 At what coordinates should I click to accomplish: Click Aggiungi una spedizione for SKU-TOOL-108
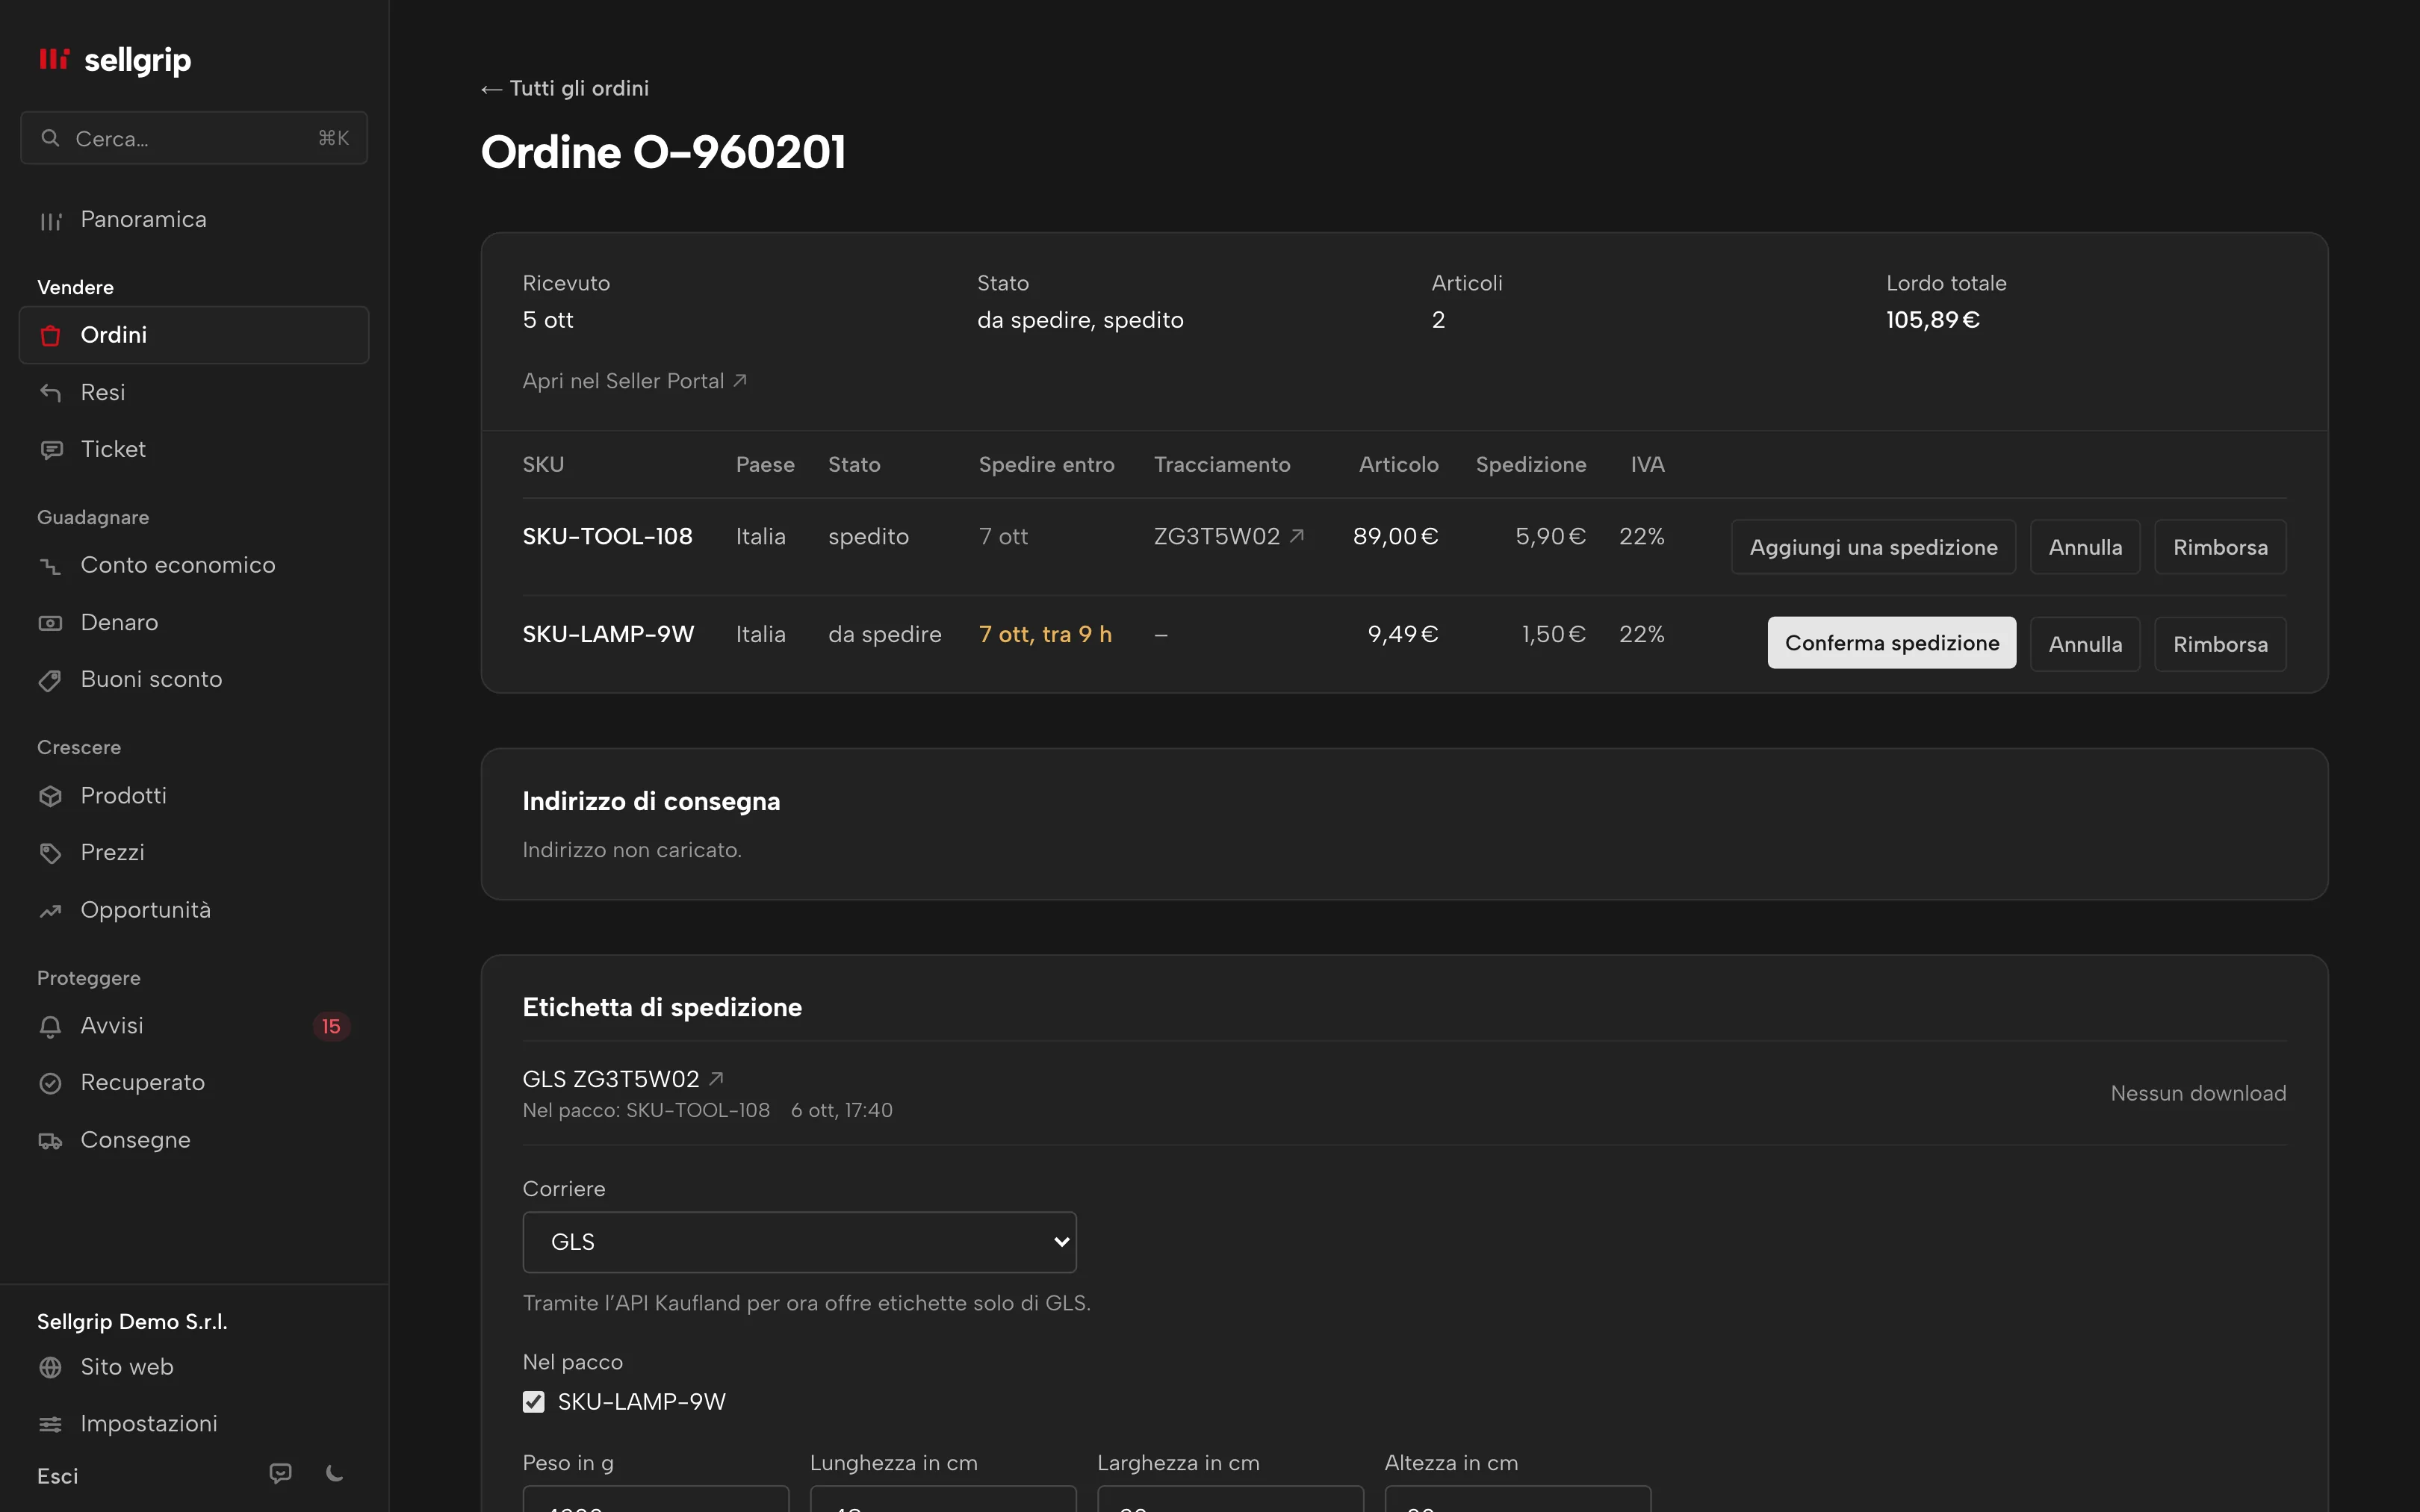click(1873, 547)
